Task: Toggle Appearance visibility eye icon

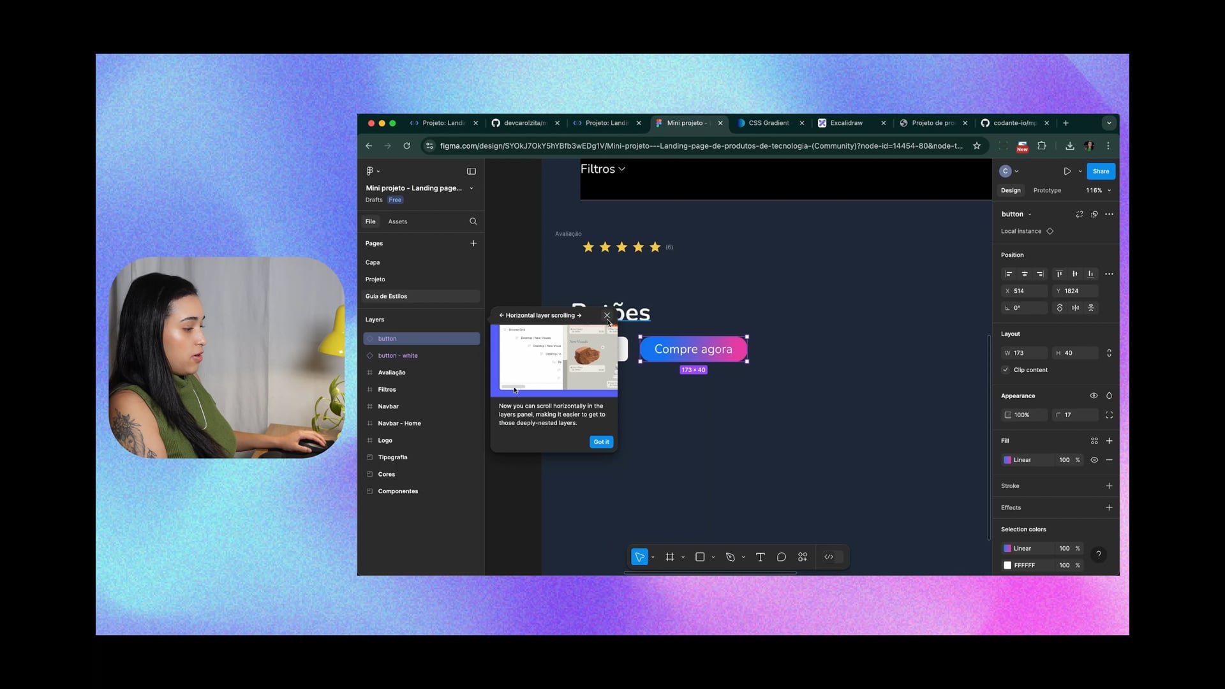Action: coord(1094,396)
